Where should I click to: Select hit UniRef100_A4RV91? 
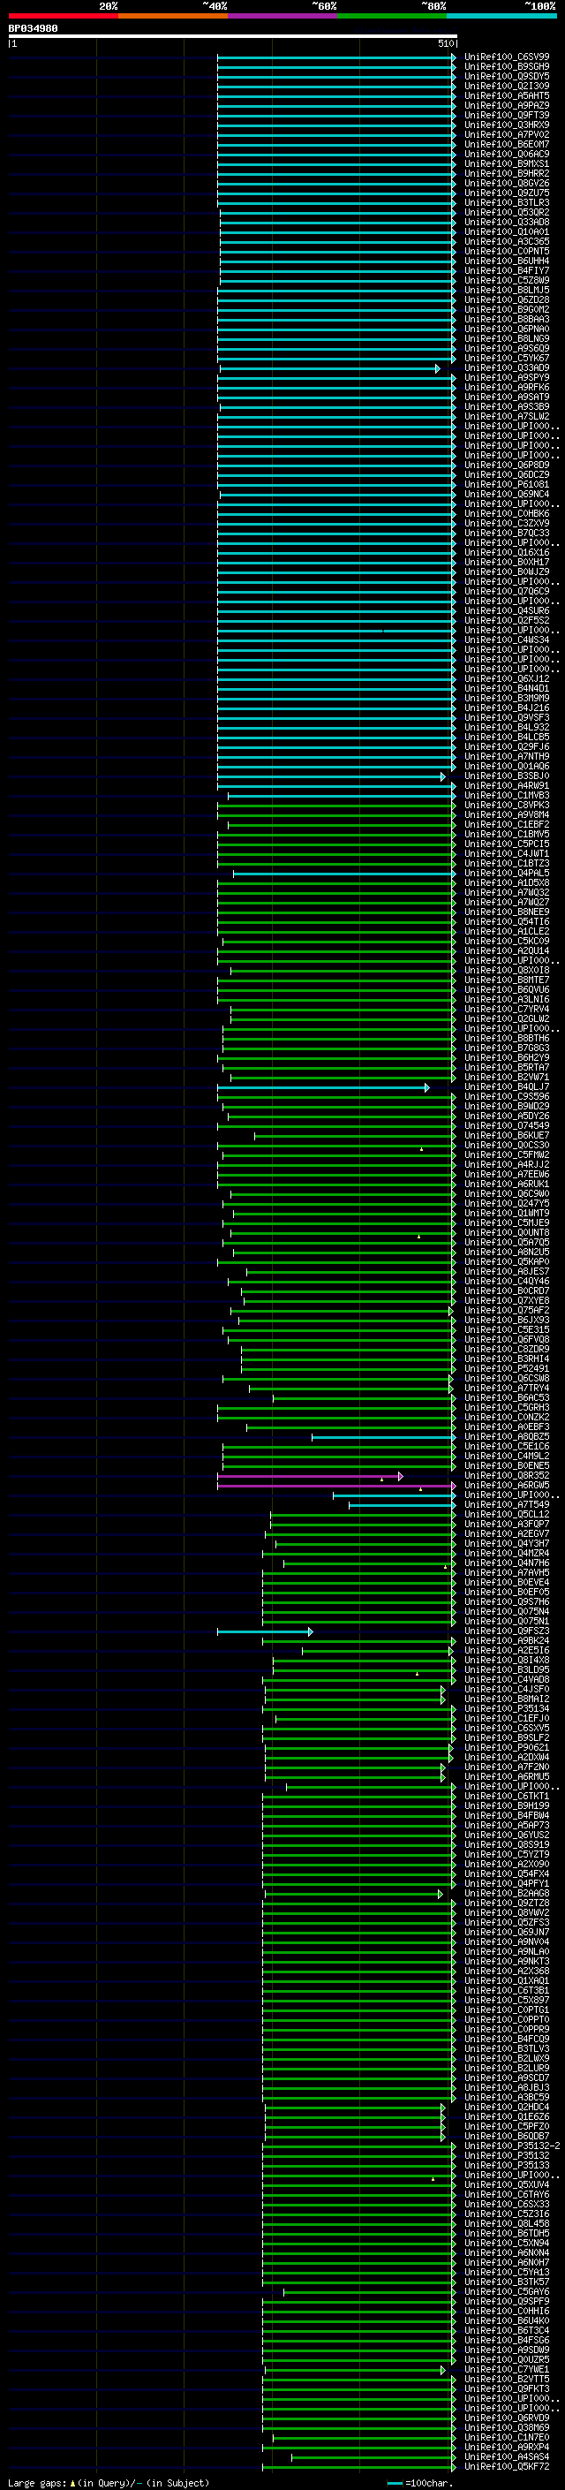(506, 786)
